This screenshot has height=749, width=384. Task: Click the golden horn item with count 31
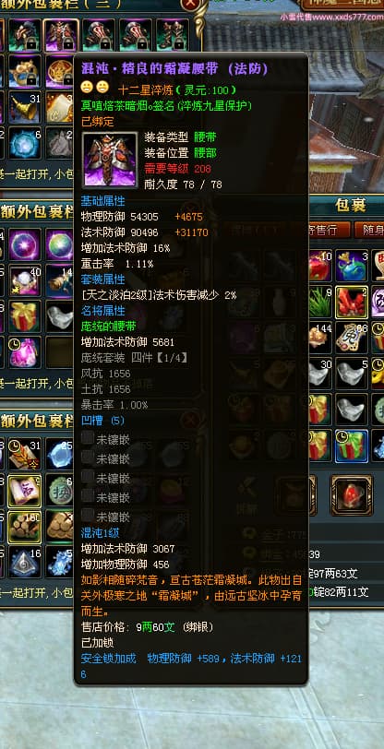[x=24, y=108]
